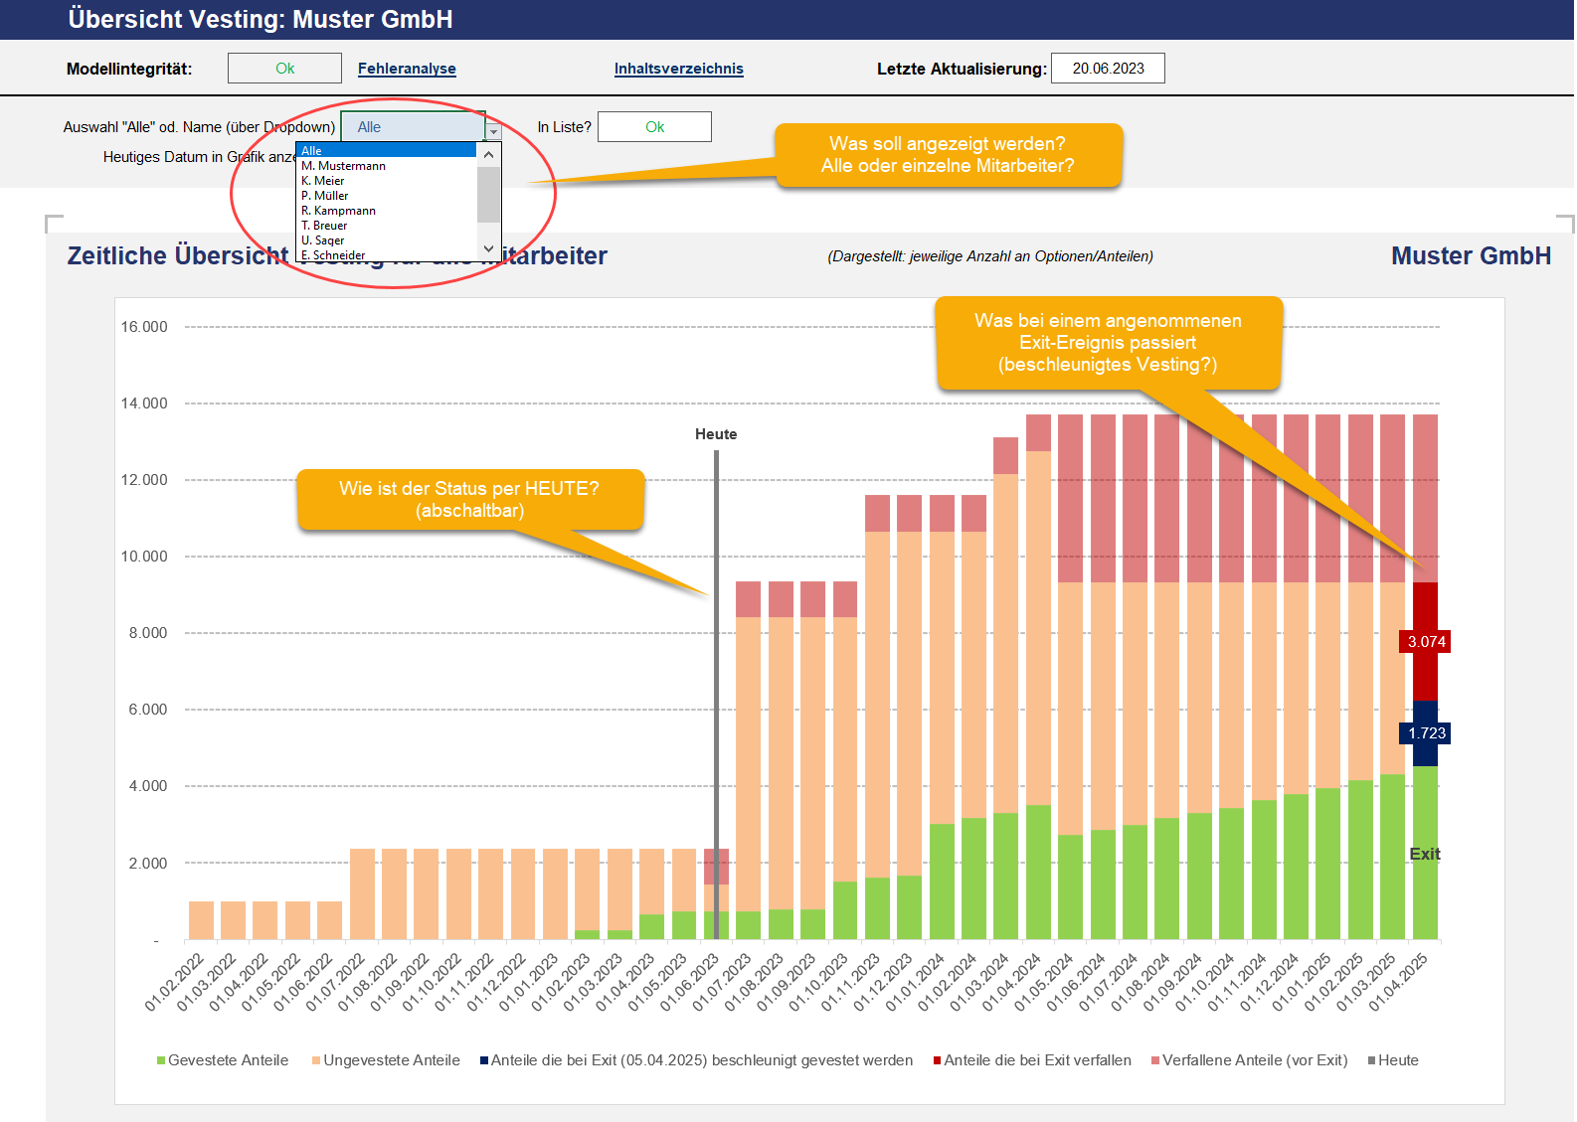Click the list scrollbar down arrow
The height and width of the screenshot is (1122, 1577).
(488, 248)
